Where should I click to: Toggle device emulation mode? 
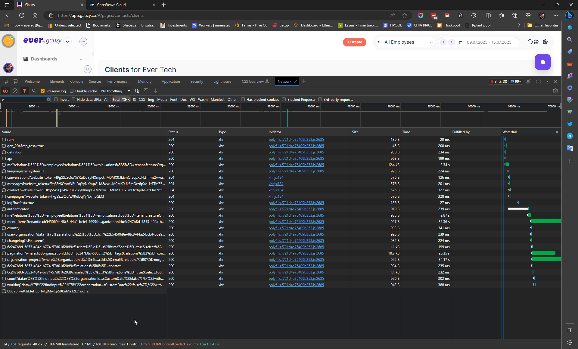[x=15, y=82]
